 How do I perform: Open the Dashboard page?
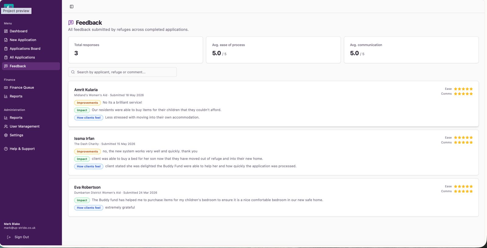[x=31, y=31]
